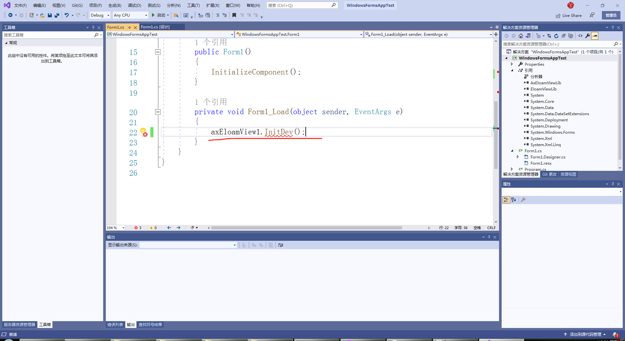Click the lightbulb quick actions icon on line 22
The height and width of the screenshot is (341, 625).
point(144,132)
